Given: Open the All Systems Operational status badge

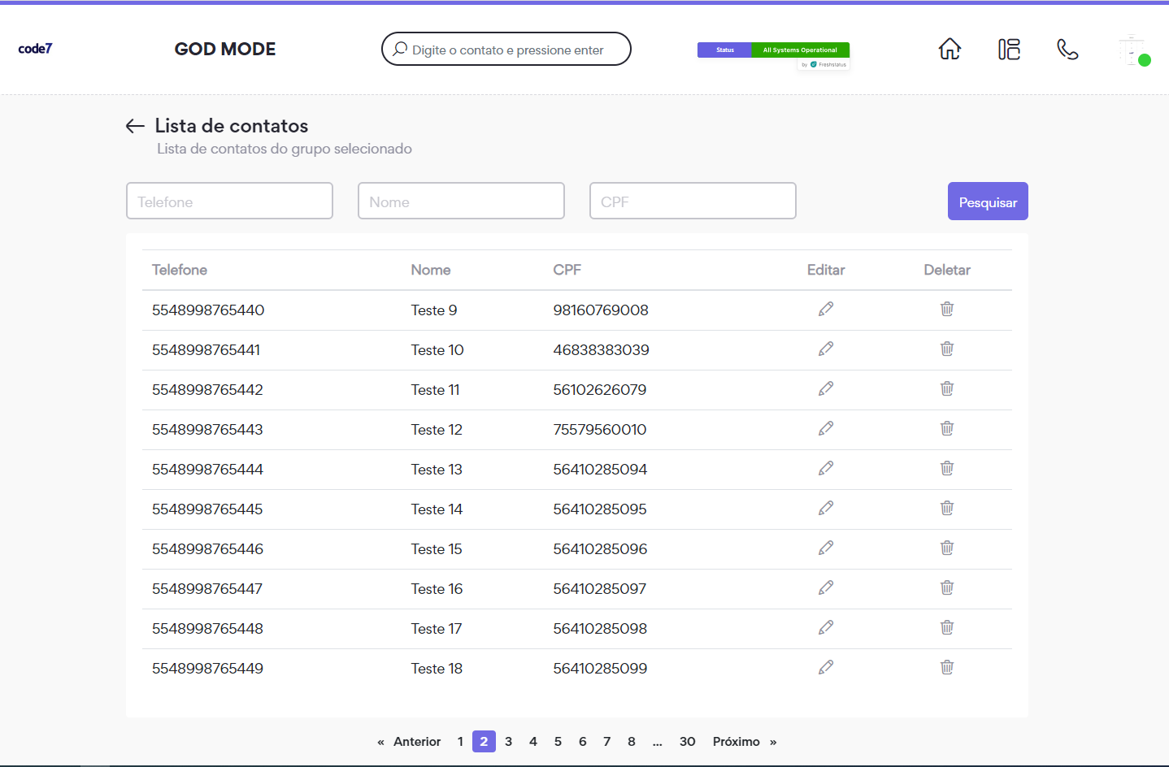Looking at the screenshot, I should [x=773, y=50].
